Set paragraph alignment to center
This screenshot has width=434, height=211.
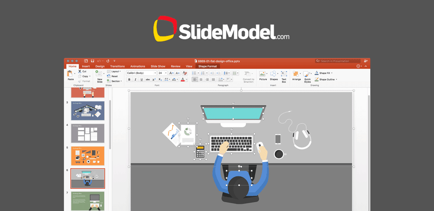pos(201,79)
